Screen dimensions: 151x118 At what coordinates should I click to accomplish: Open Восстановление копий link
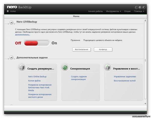tap(125, 81)
